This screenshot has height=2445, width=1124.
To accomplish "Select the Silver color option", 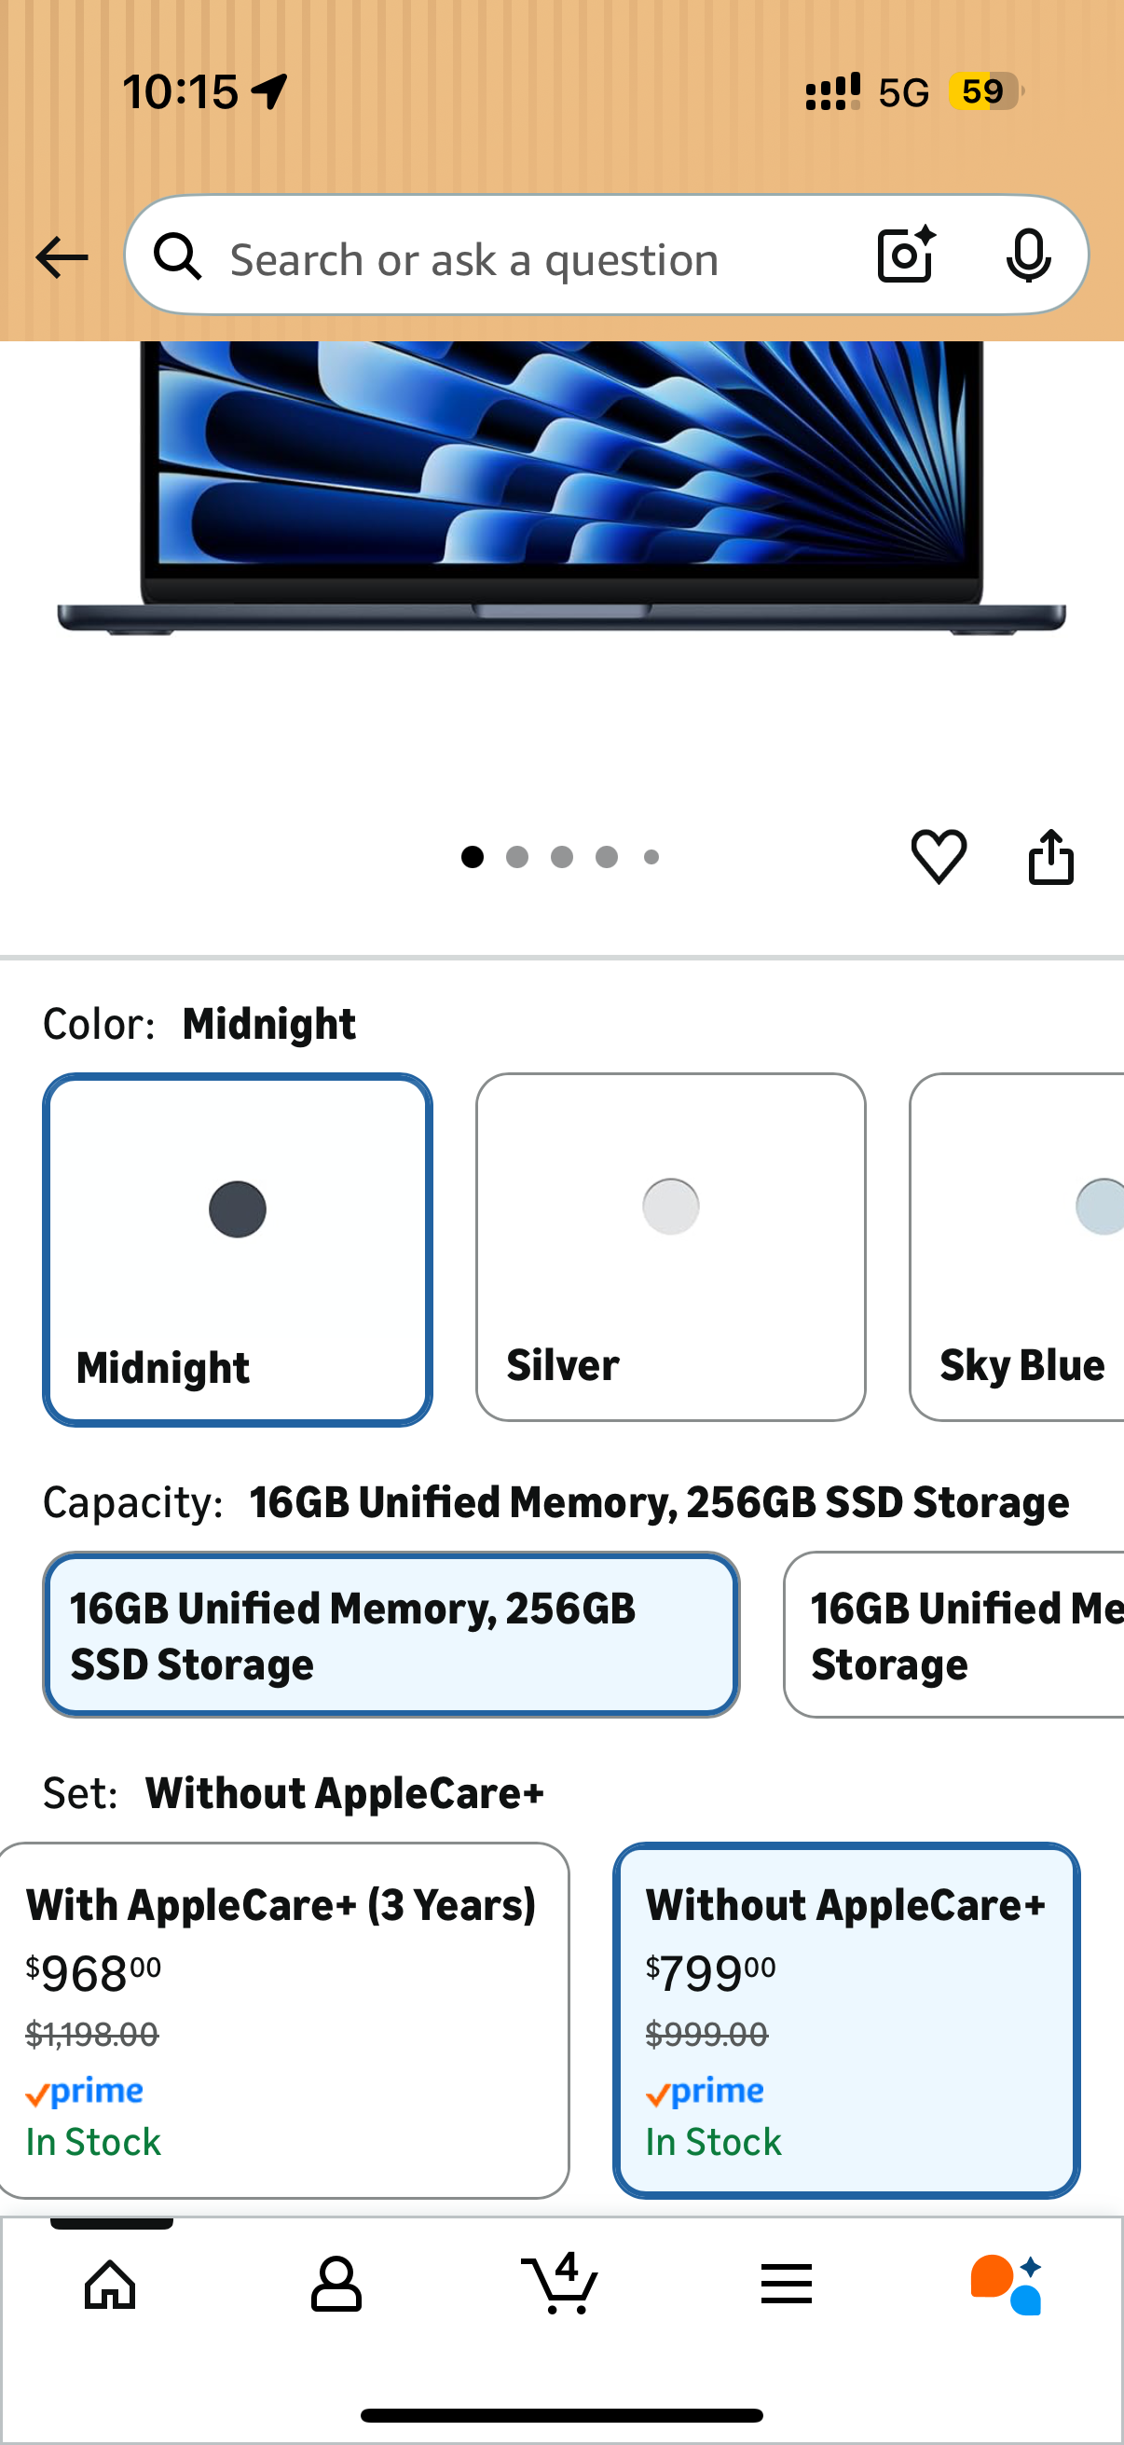I will (671, 1246).
